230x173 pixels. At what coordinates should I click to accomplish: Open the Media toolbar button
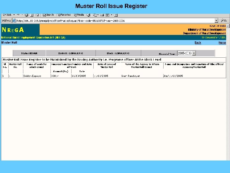point(79,15)
